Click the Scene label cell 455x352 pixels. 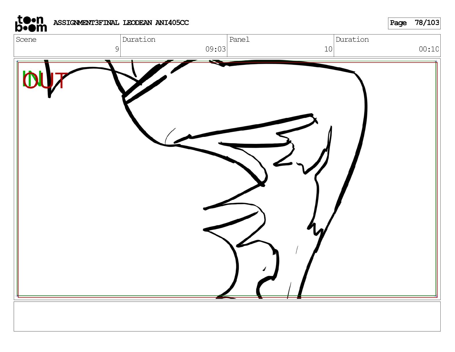click(x=67, y=45)
